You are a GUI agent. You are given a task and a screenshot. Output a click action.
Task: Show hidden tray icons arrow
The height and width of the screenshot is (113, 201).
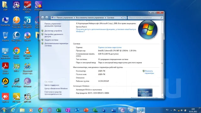click(171, 110)
